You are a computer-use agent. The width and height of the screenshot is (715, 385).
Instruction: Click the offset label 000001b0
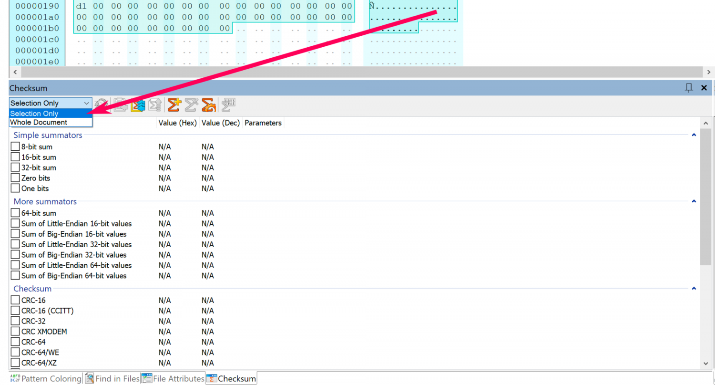[37, 28]
